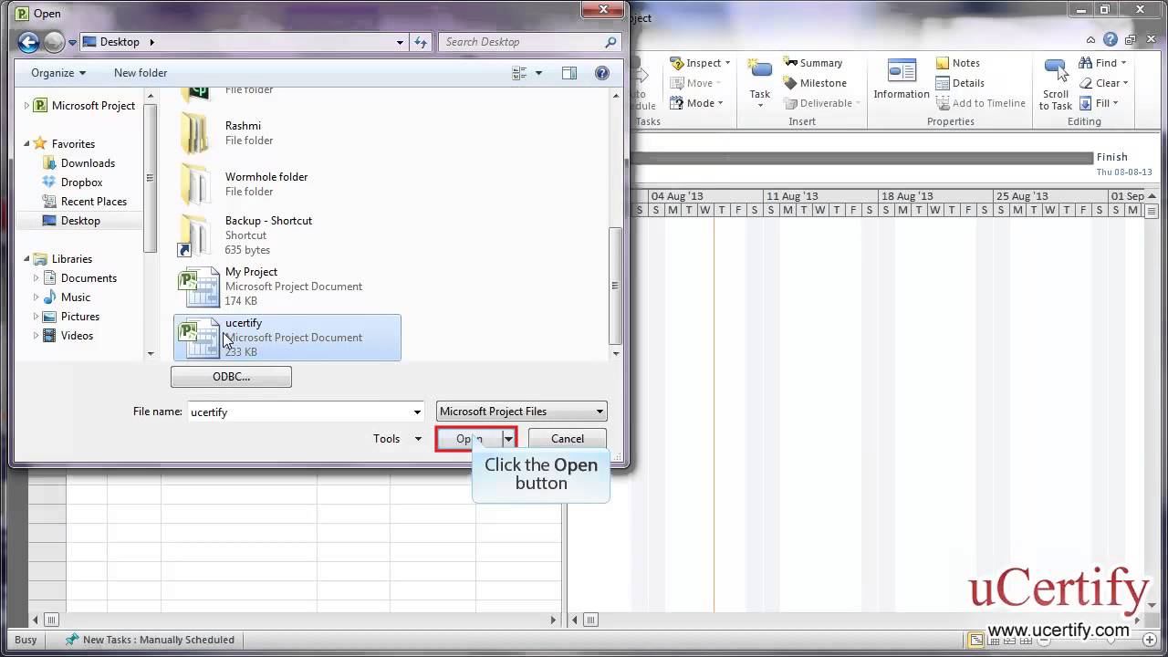
Task: Open the Videos library
Action: (77, 336)
